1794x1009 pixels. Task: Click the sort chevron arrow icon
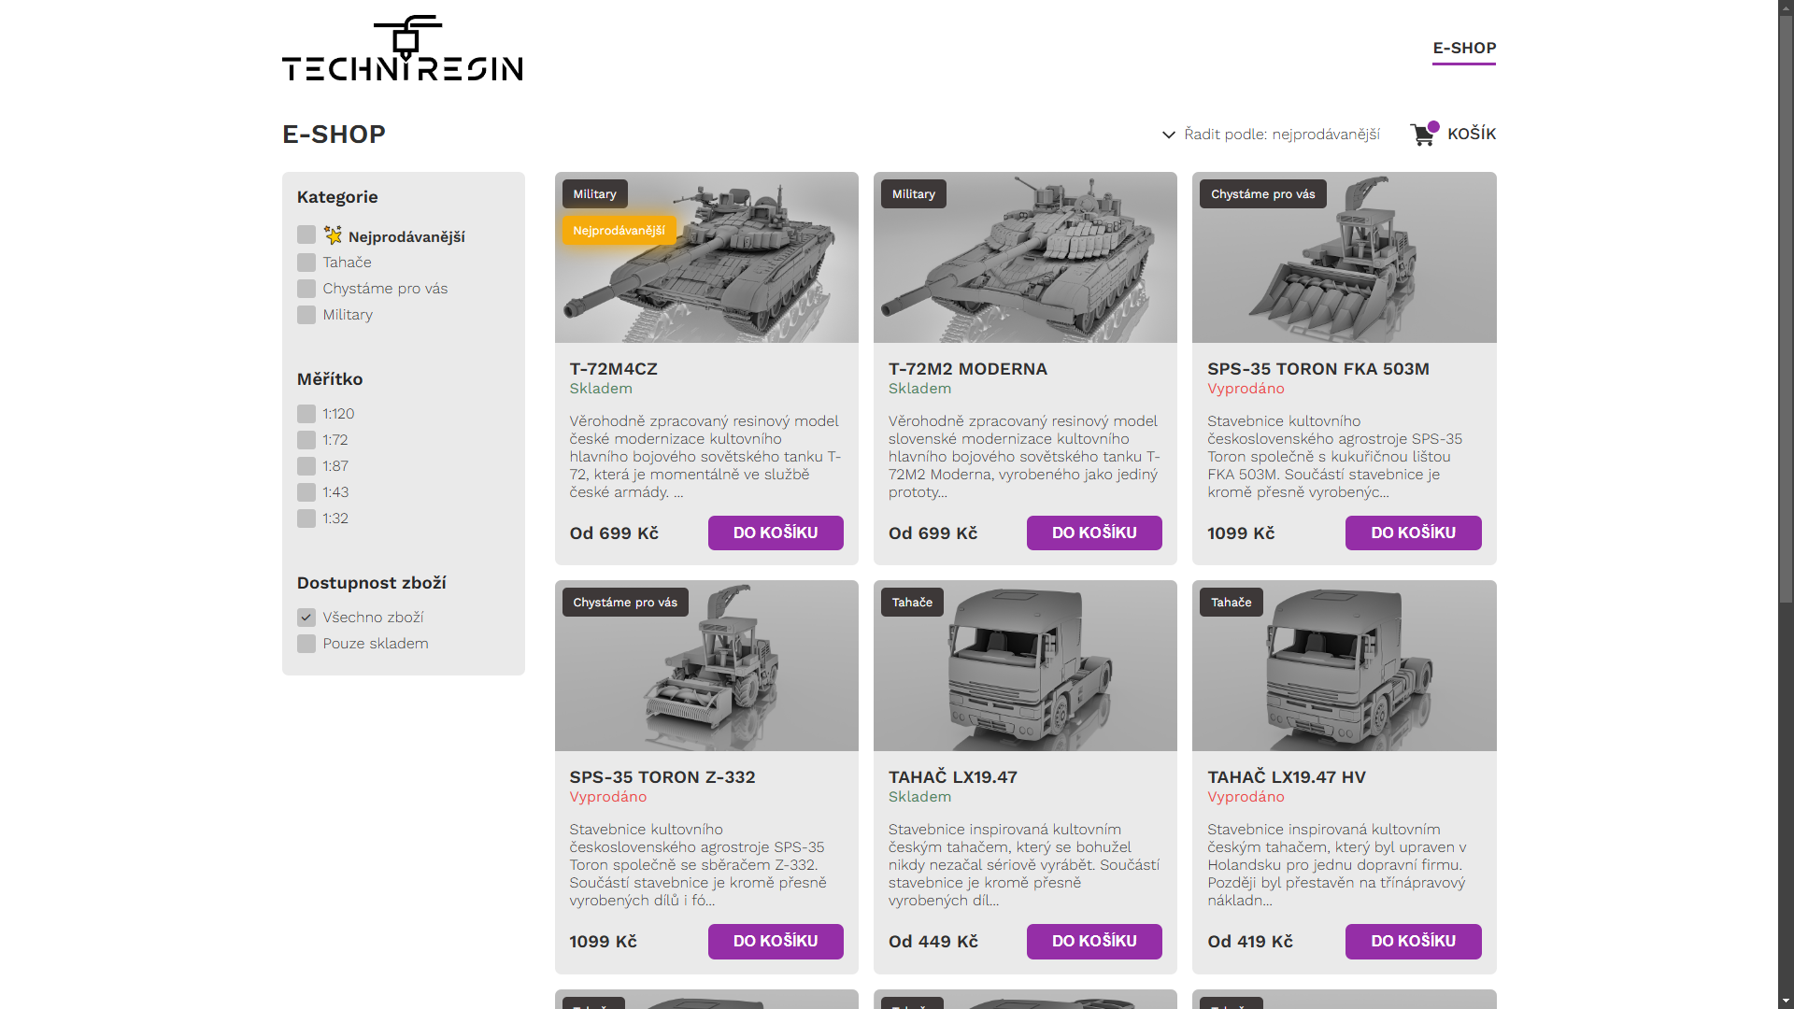[1168, 135]
